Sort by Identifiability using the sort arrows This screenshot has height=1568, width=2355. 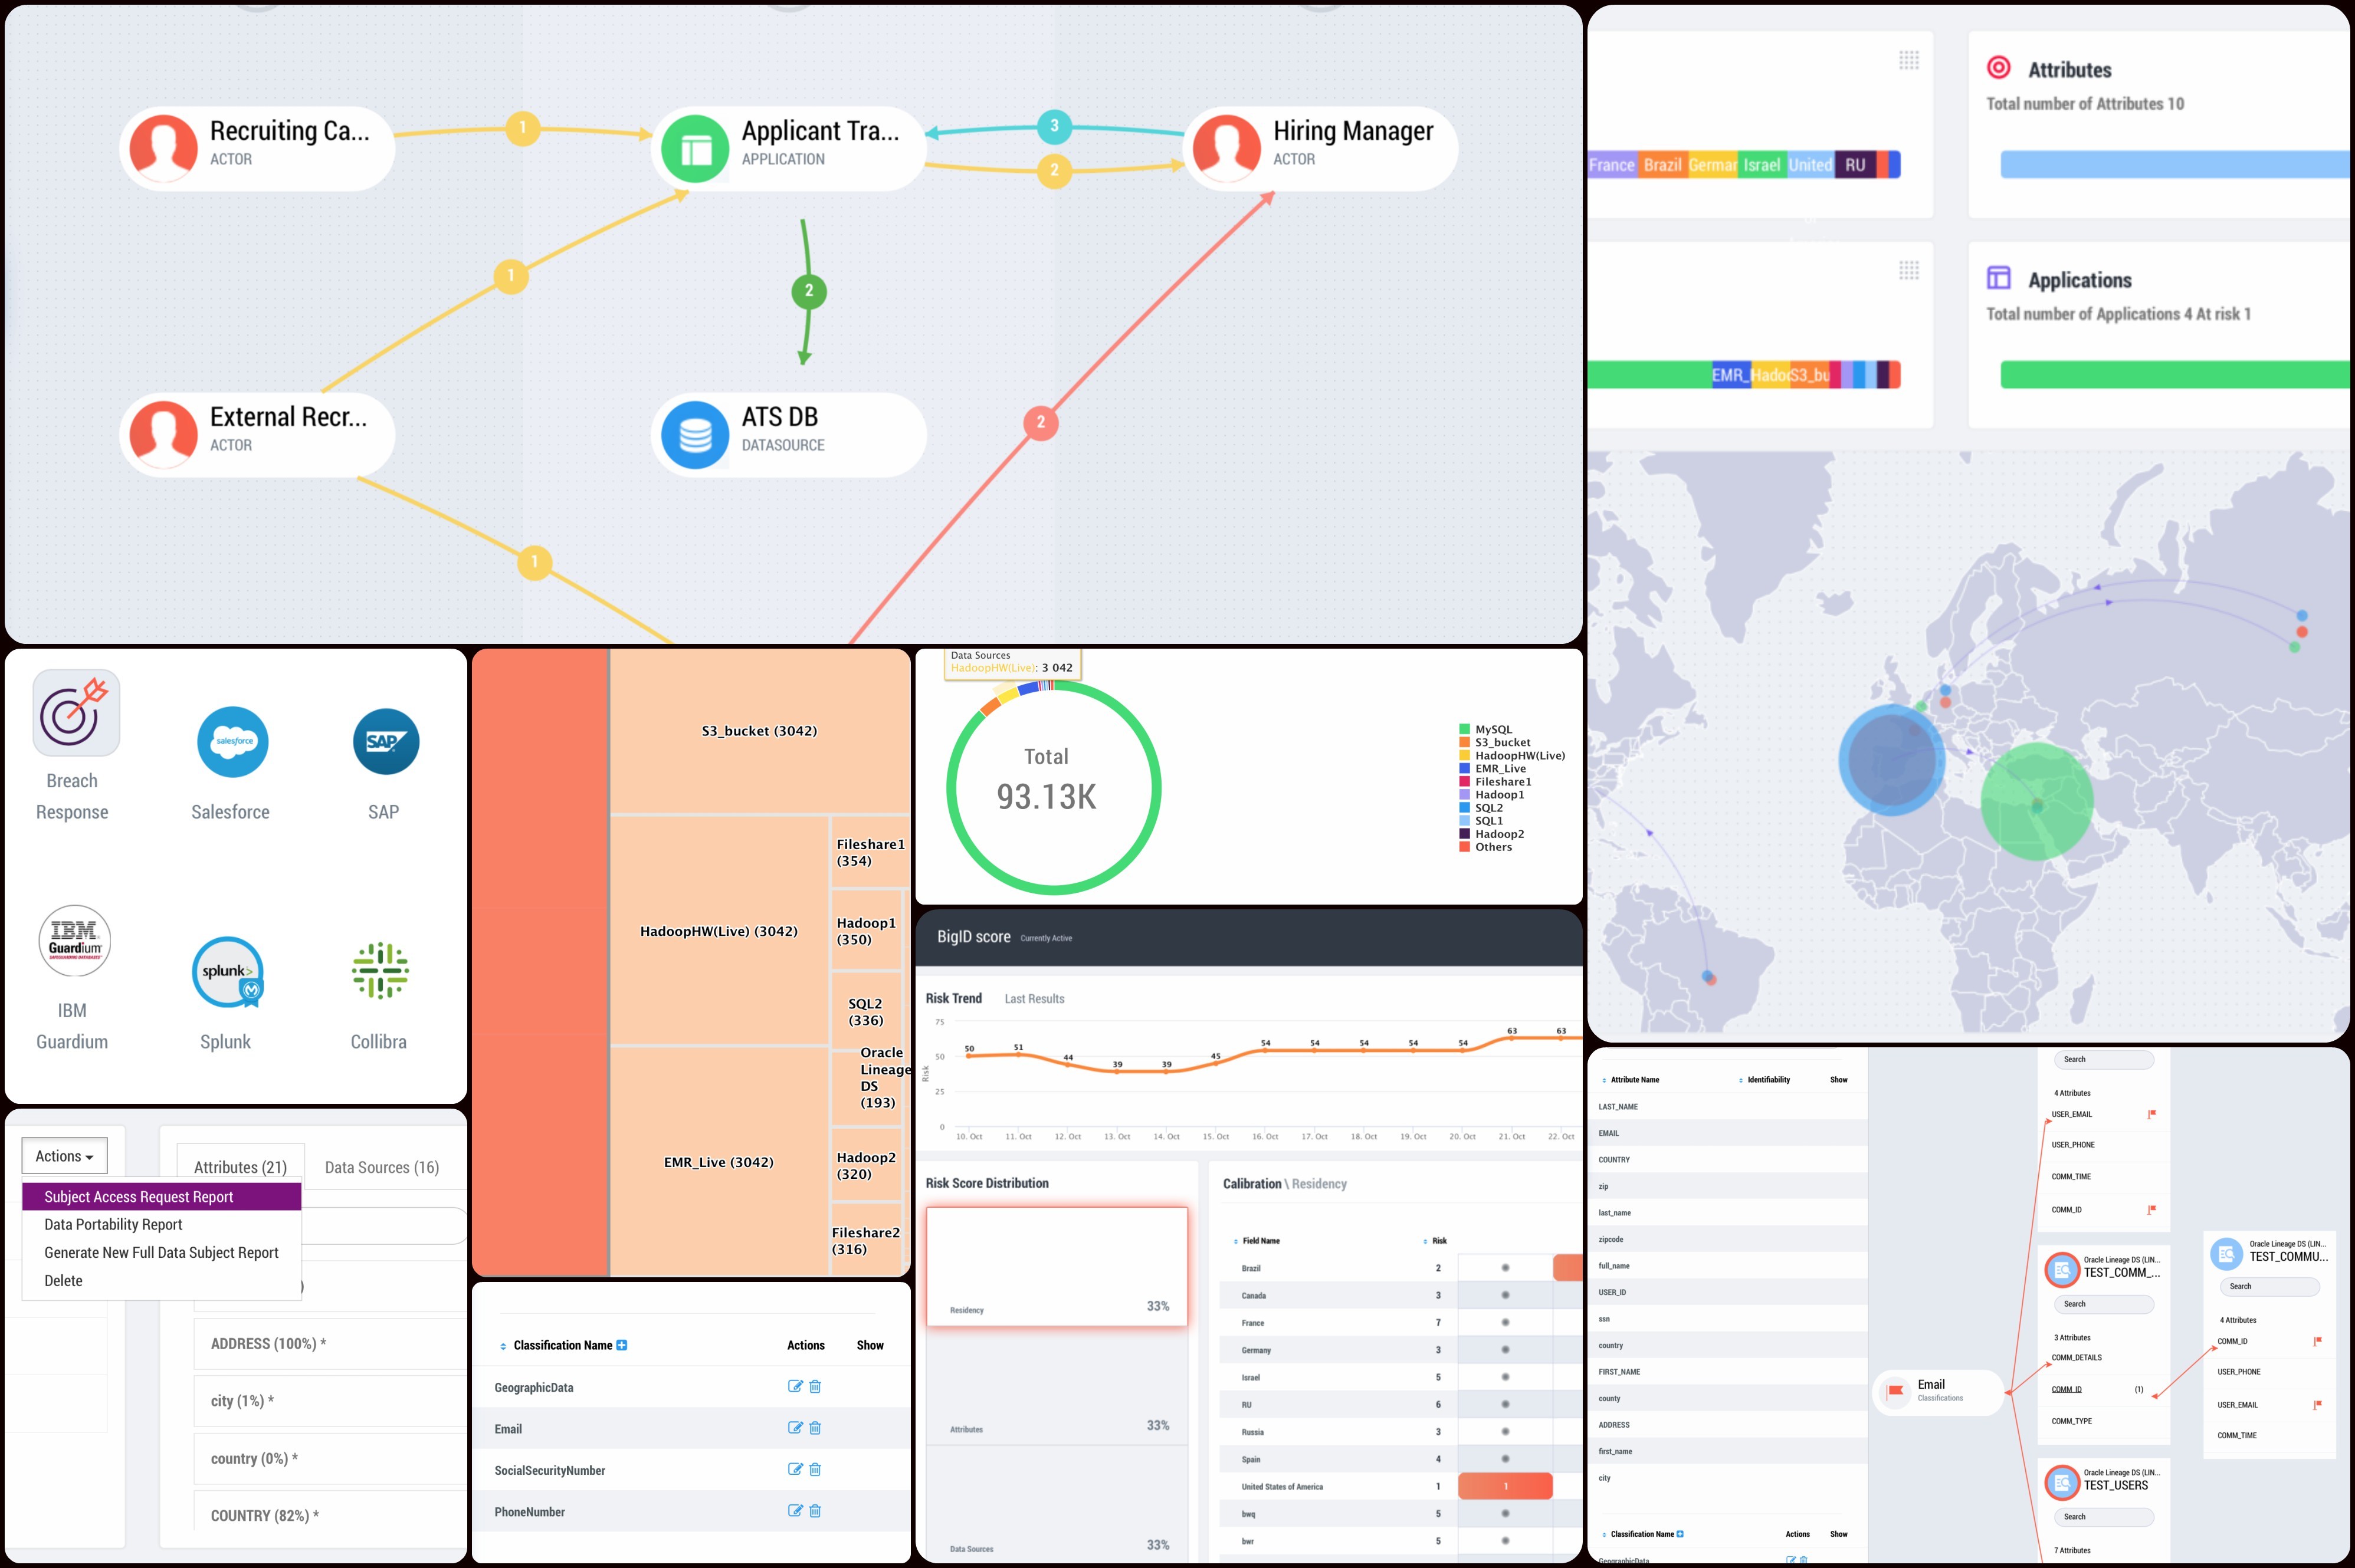pos(1741,1079)
